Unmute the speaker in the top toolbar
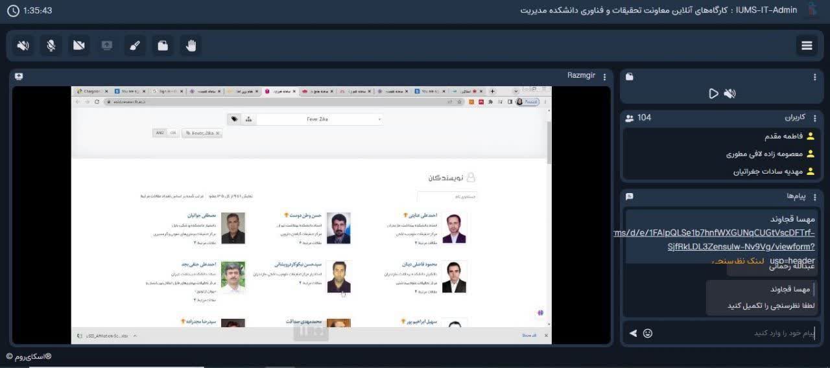 23,45
